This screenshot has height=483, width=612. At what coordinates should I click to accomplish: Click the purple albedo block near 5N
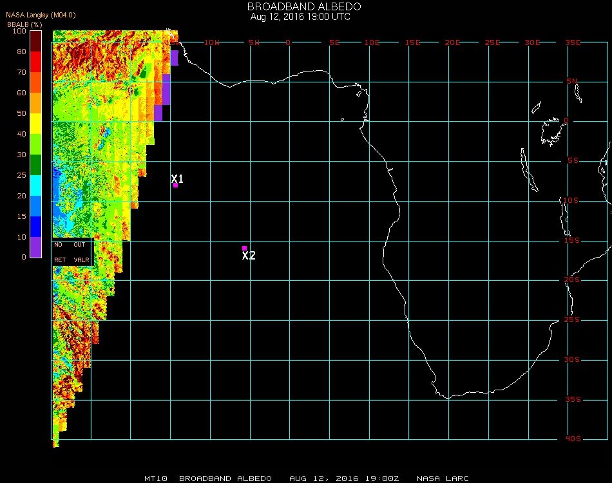pos(166,90)
